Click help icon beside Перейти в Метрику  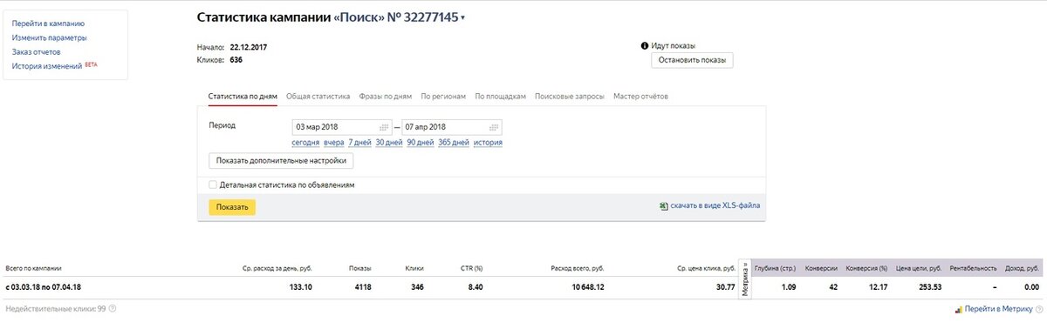point(1039,309)
